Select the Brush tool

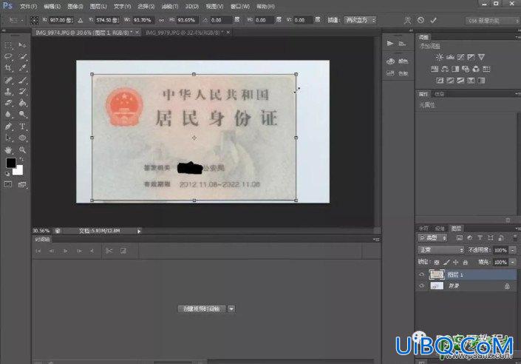(22, 80)
